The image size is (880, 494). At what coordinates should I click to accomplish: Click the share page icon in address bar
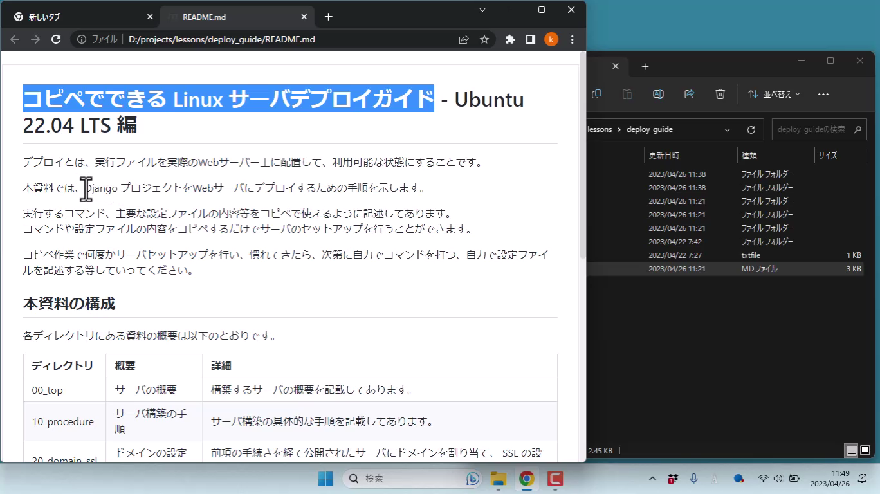coord(464,39)
